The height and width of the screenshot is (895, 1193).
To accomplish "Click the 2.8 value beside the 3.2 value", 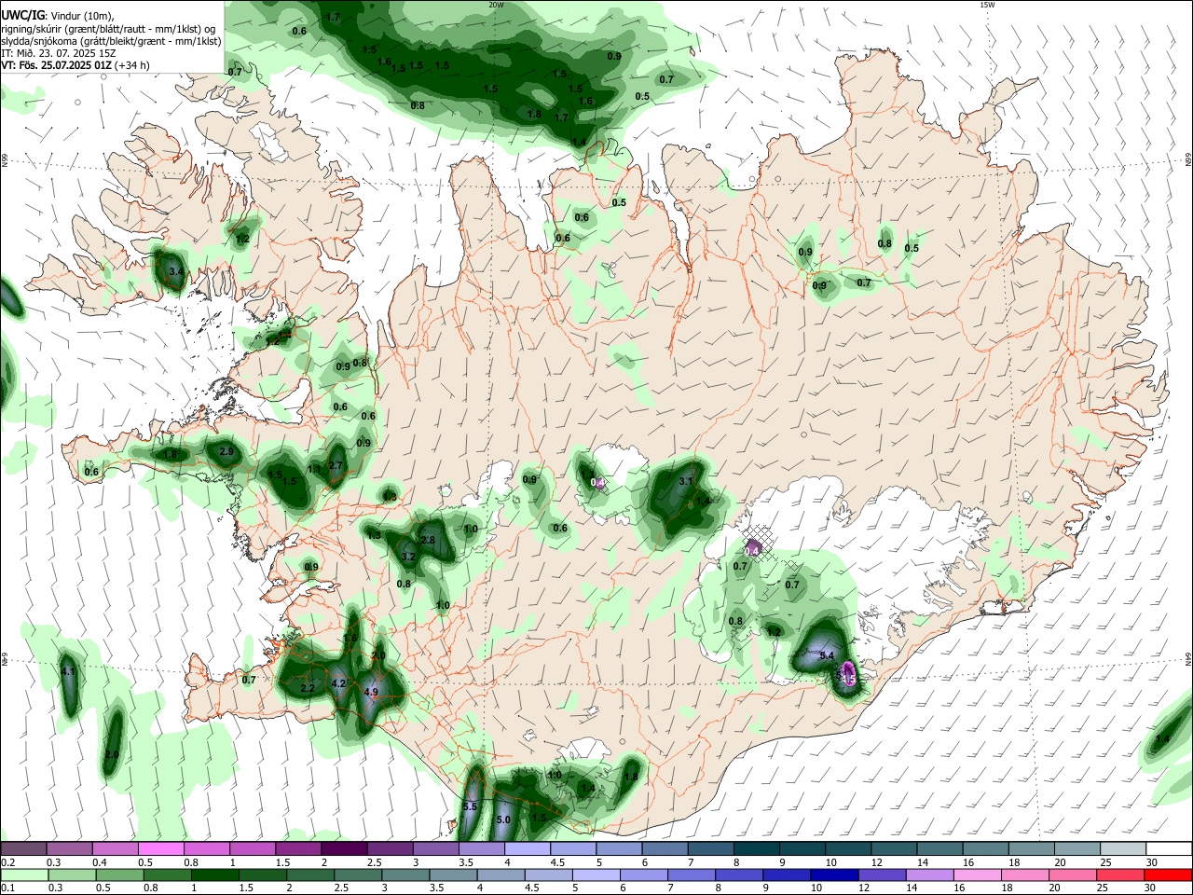I will (x=429, y=540).
